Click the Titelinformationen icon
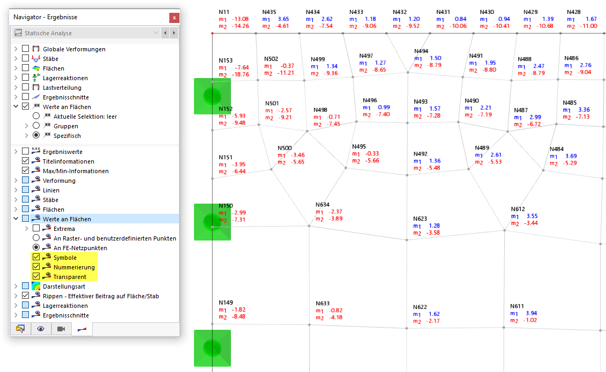606x372 pixels. (36, 161)
